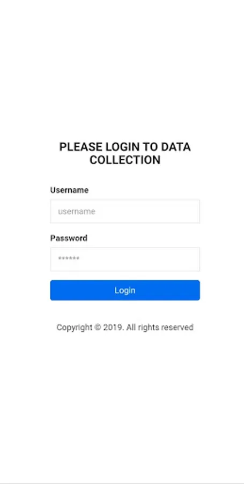Select the Username label above the field

pyautogui.click(x=69, y=190)
